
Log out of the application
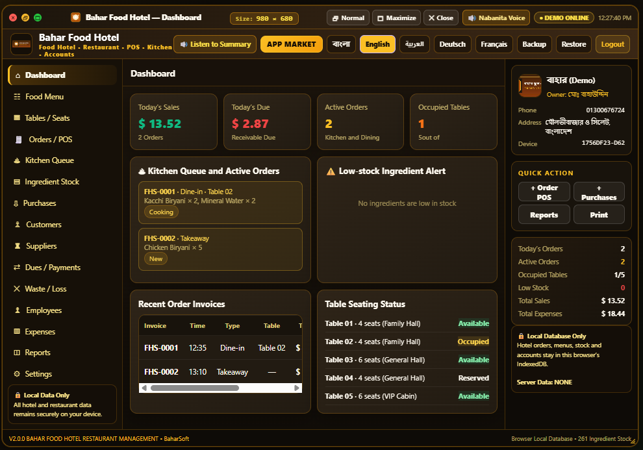pyautogui.click(x=612, y=44)
